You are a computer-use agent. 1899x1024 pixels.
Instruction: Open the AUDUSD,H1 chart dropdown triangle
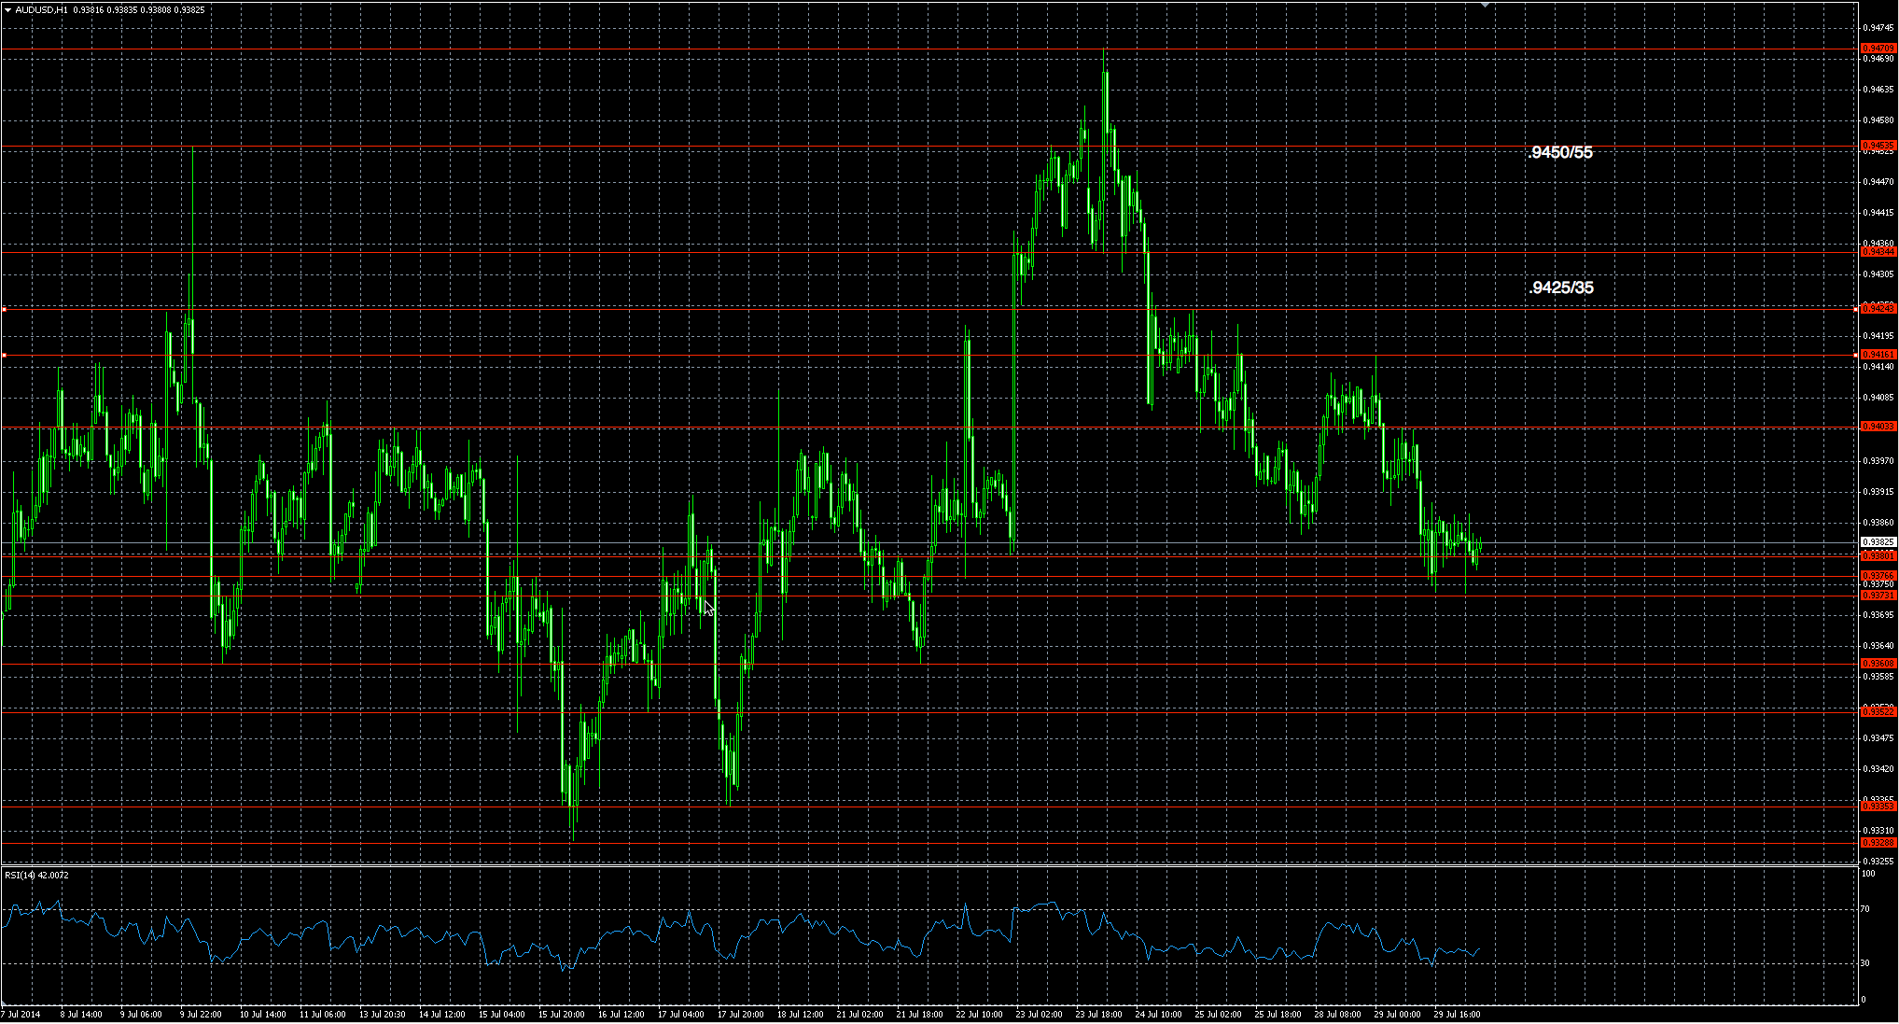7,9
